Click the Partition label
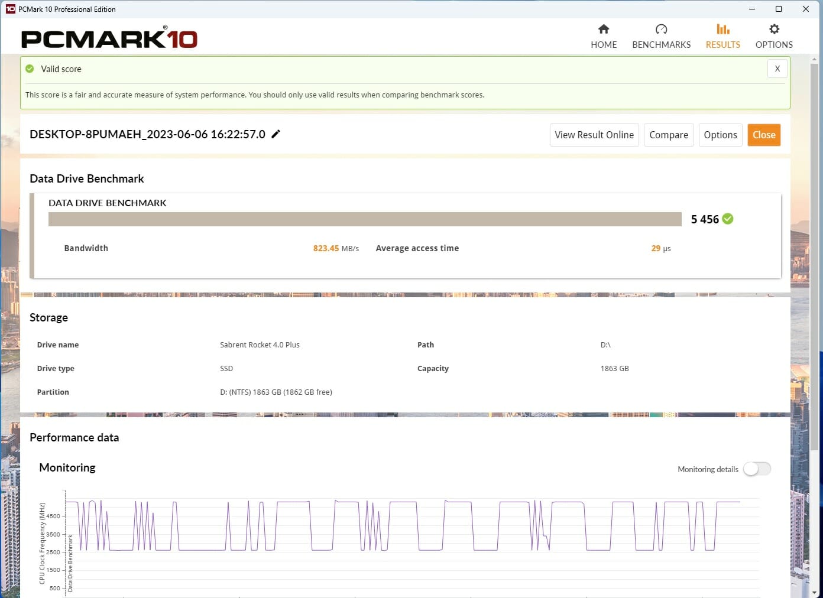Image resolution: width=823 pixels, height=598 pixels. click(53, 392)
